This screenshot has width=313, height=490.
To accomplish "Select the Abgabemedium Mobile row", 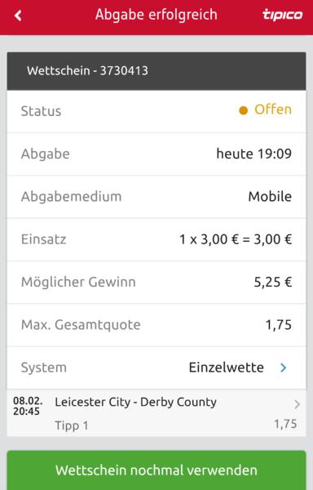I will 156,197.
